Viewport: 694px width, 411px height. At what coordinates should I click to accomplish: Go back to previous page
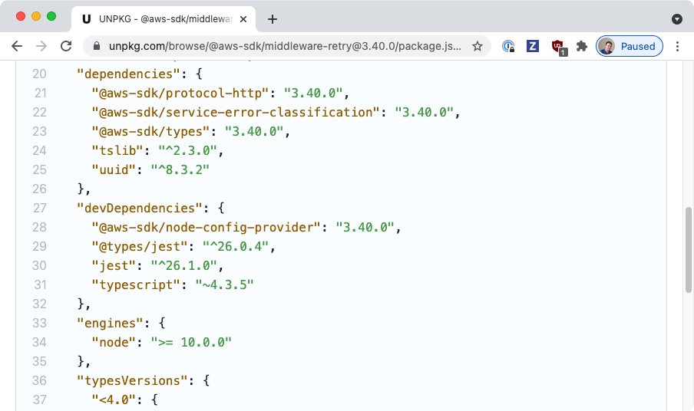tap(17, 46)
